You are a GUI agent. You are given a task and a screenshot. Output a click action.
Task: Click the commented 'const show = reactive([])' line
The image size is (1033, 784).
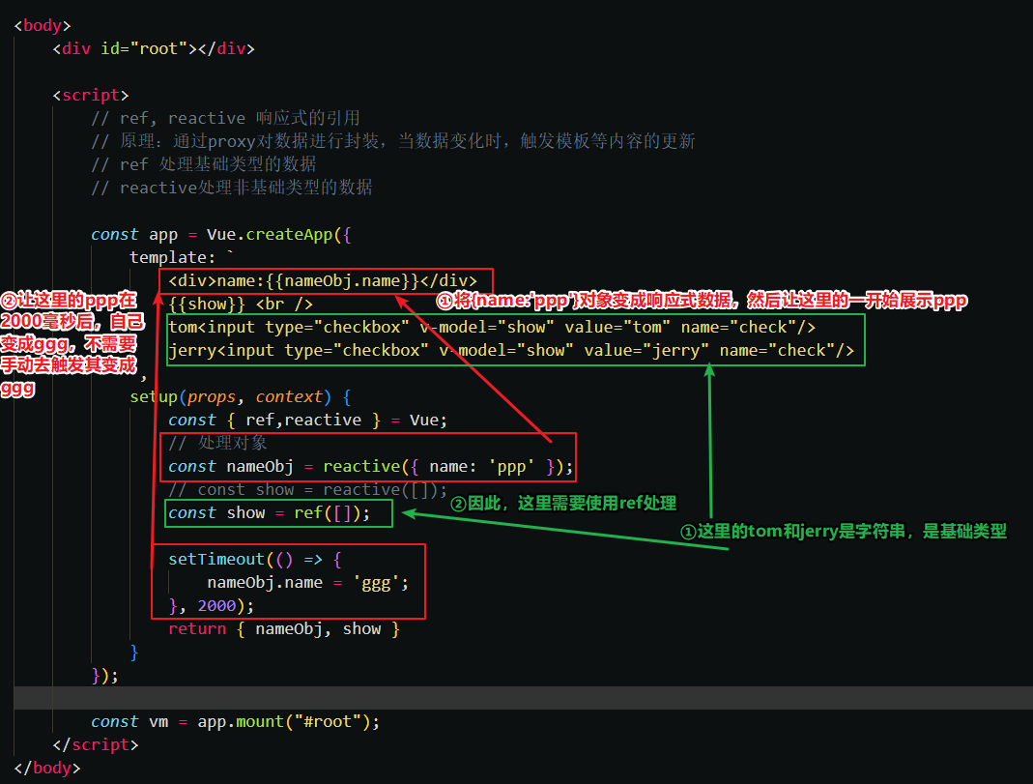307,489
